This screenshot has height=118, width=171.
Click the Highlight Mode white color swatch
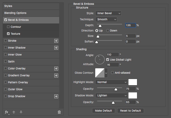pyautogui.click(x=133, y=82)
